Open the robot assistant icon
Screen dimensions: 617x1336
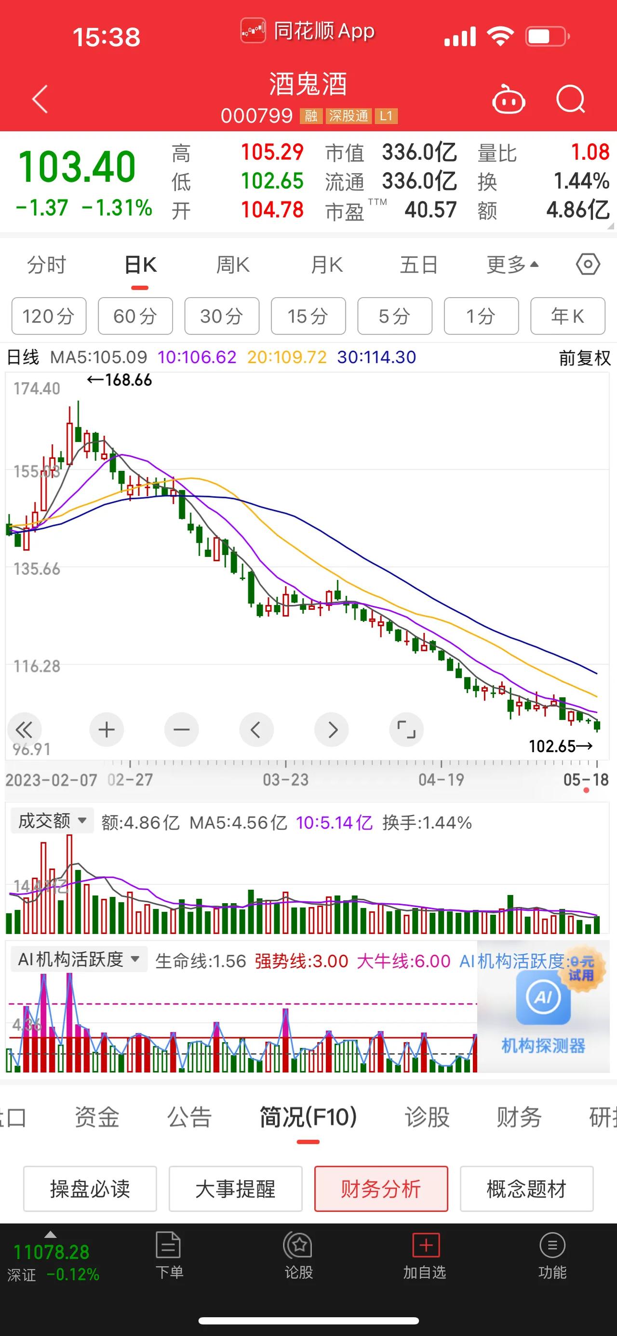coord(508,98)
